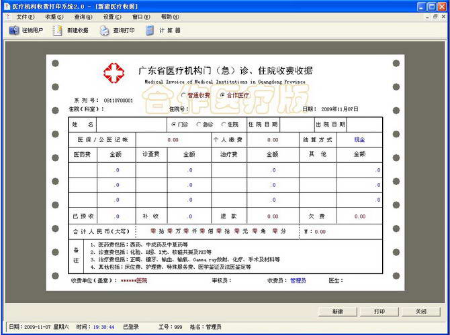Click the 审核员 reviewer label
450x335 pixels.
[x=221, y=281]
